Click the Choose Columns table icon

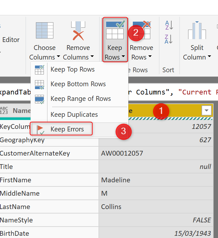pyautogui.click(x=44, y=31)
